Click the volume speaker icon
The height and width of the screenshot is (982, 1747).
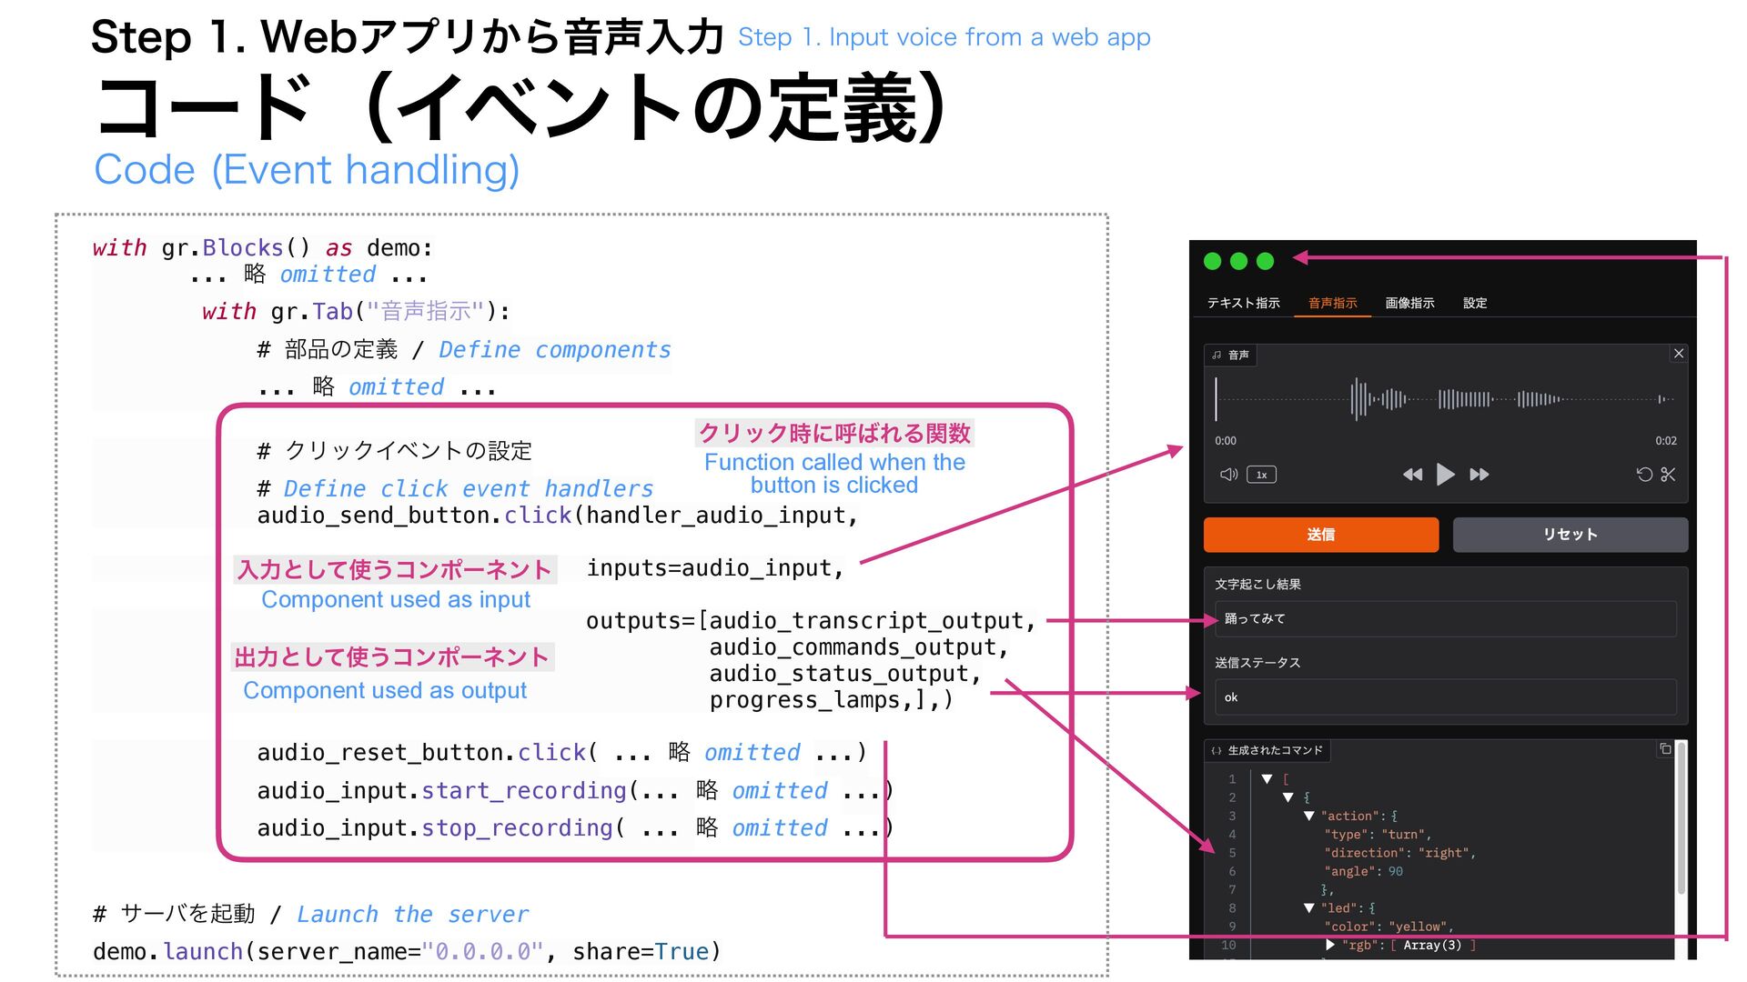[1228, 475]
